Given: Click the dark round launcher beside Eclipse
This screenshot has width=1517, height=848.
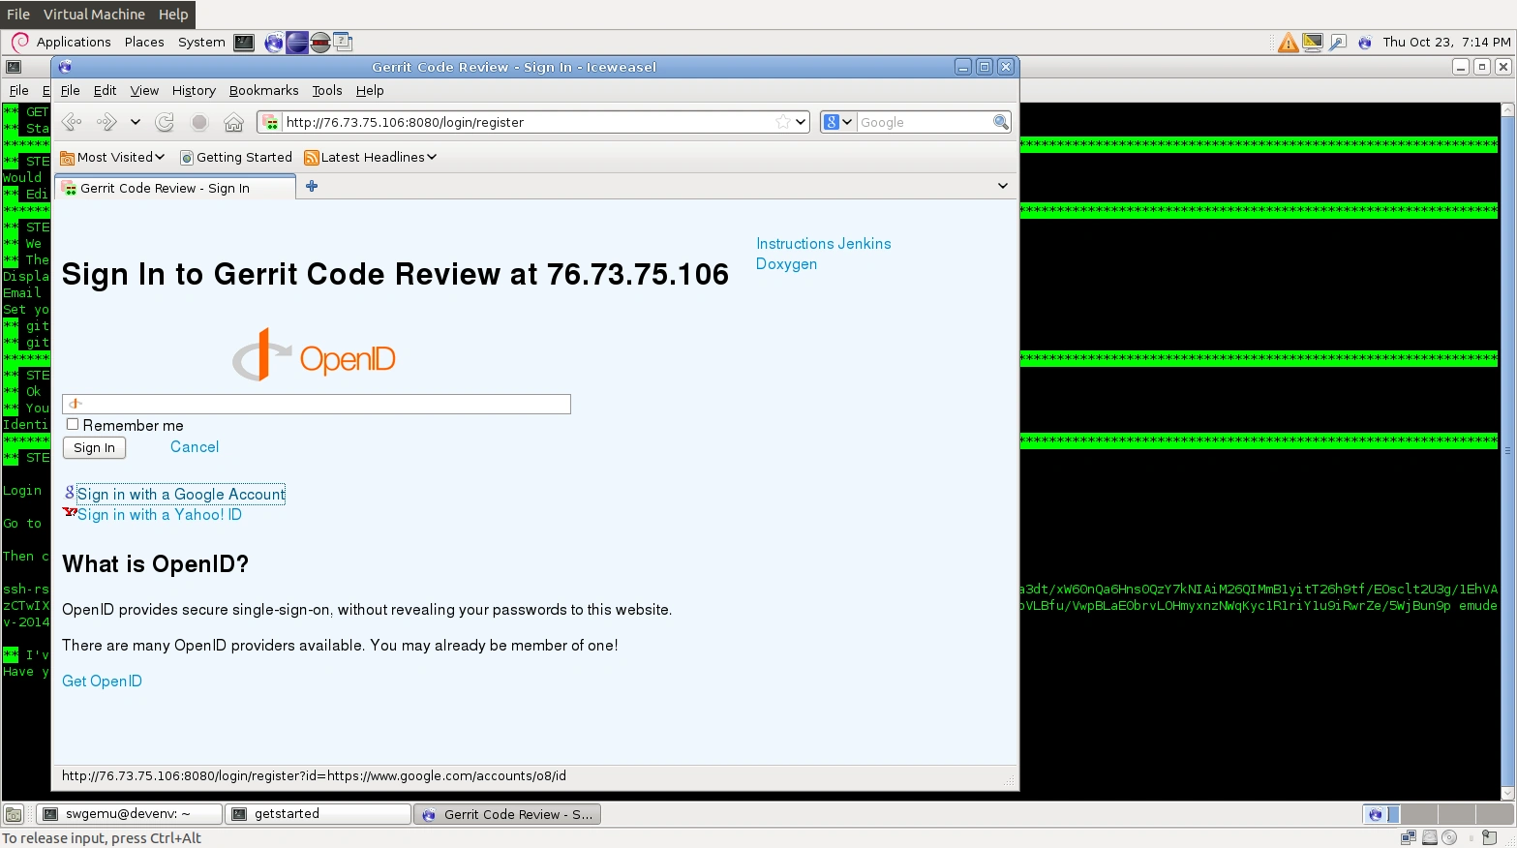Looking at the screenshot, I should [x=320, y=42].
